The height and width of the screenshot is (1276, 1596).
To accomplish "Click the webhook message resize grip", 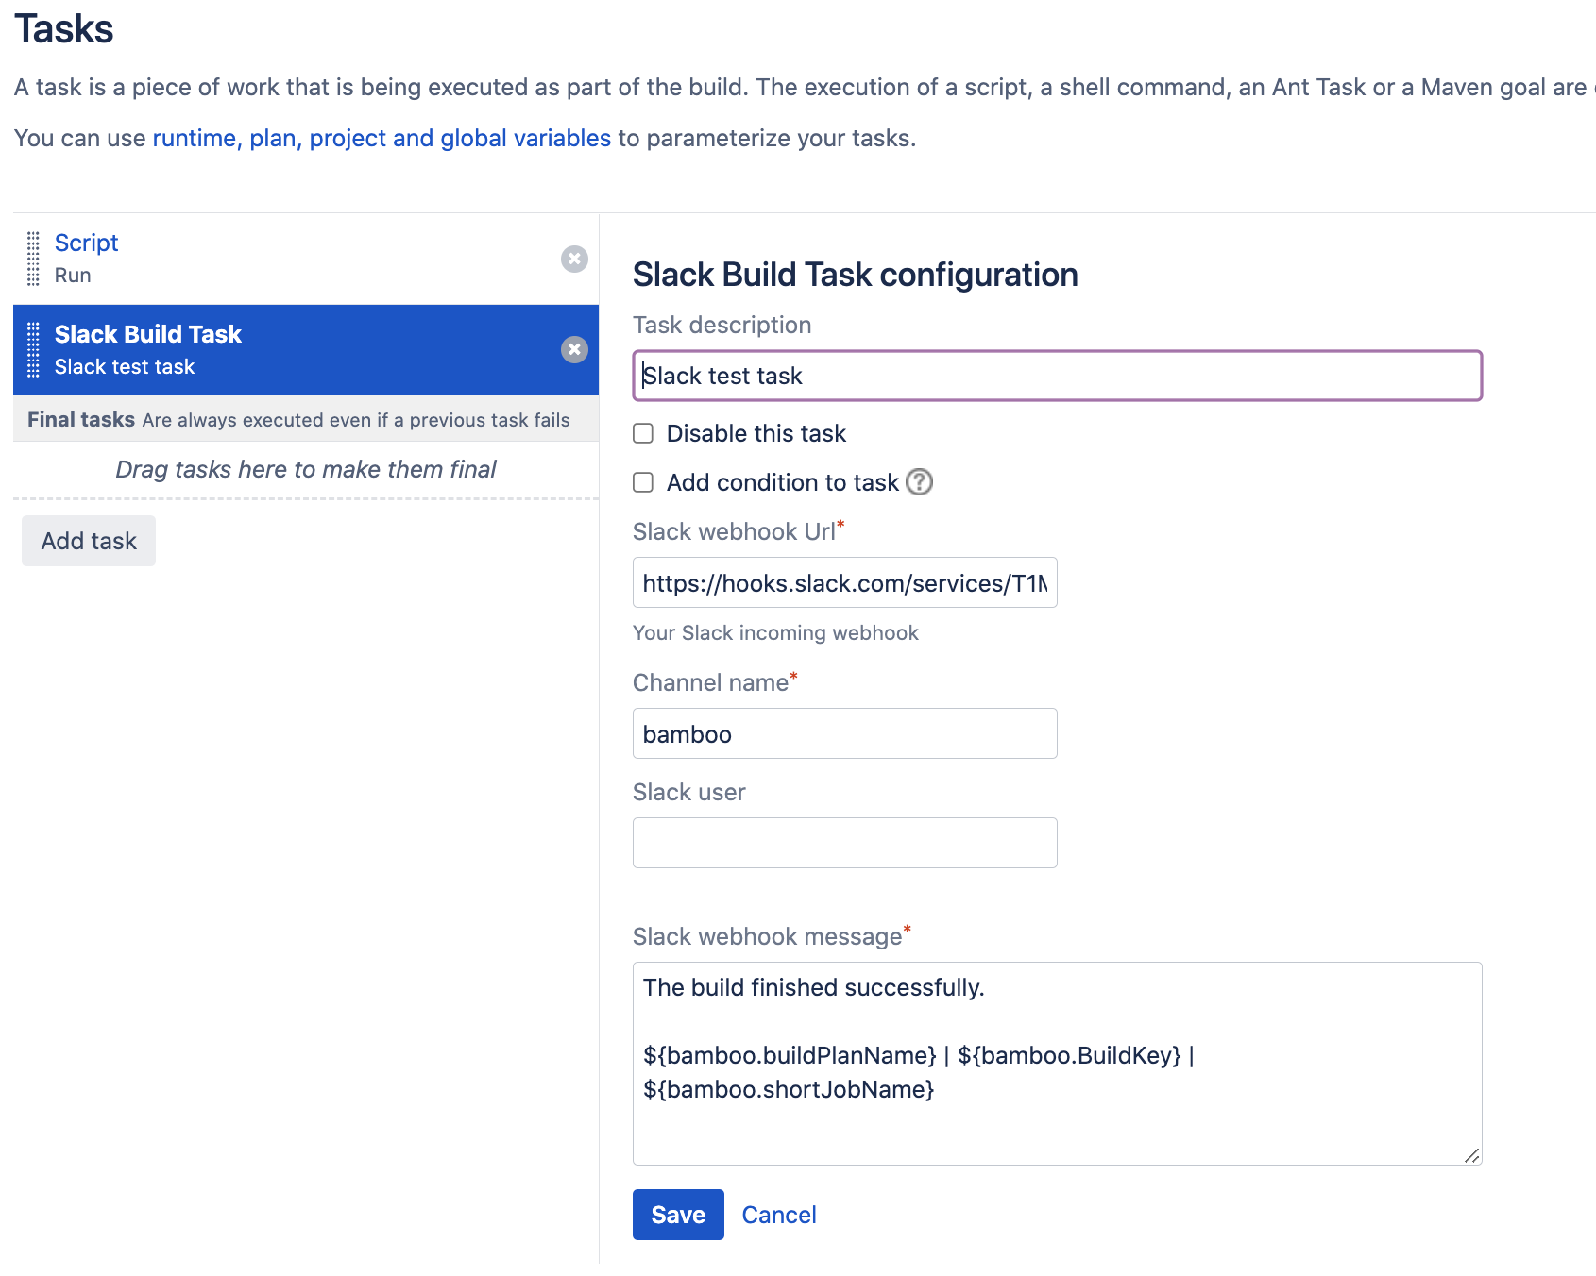I will (x=1471, y=1155).
